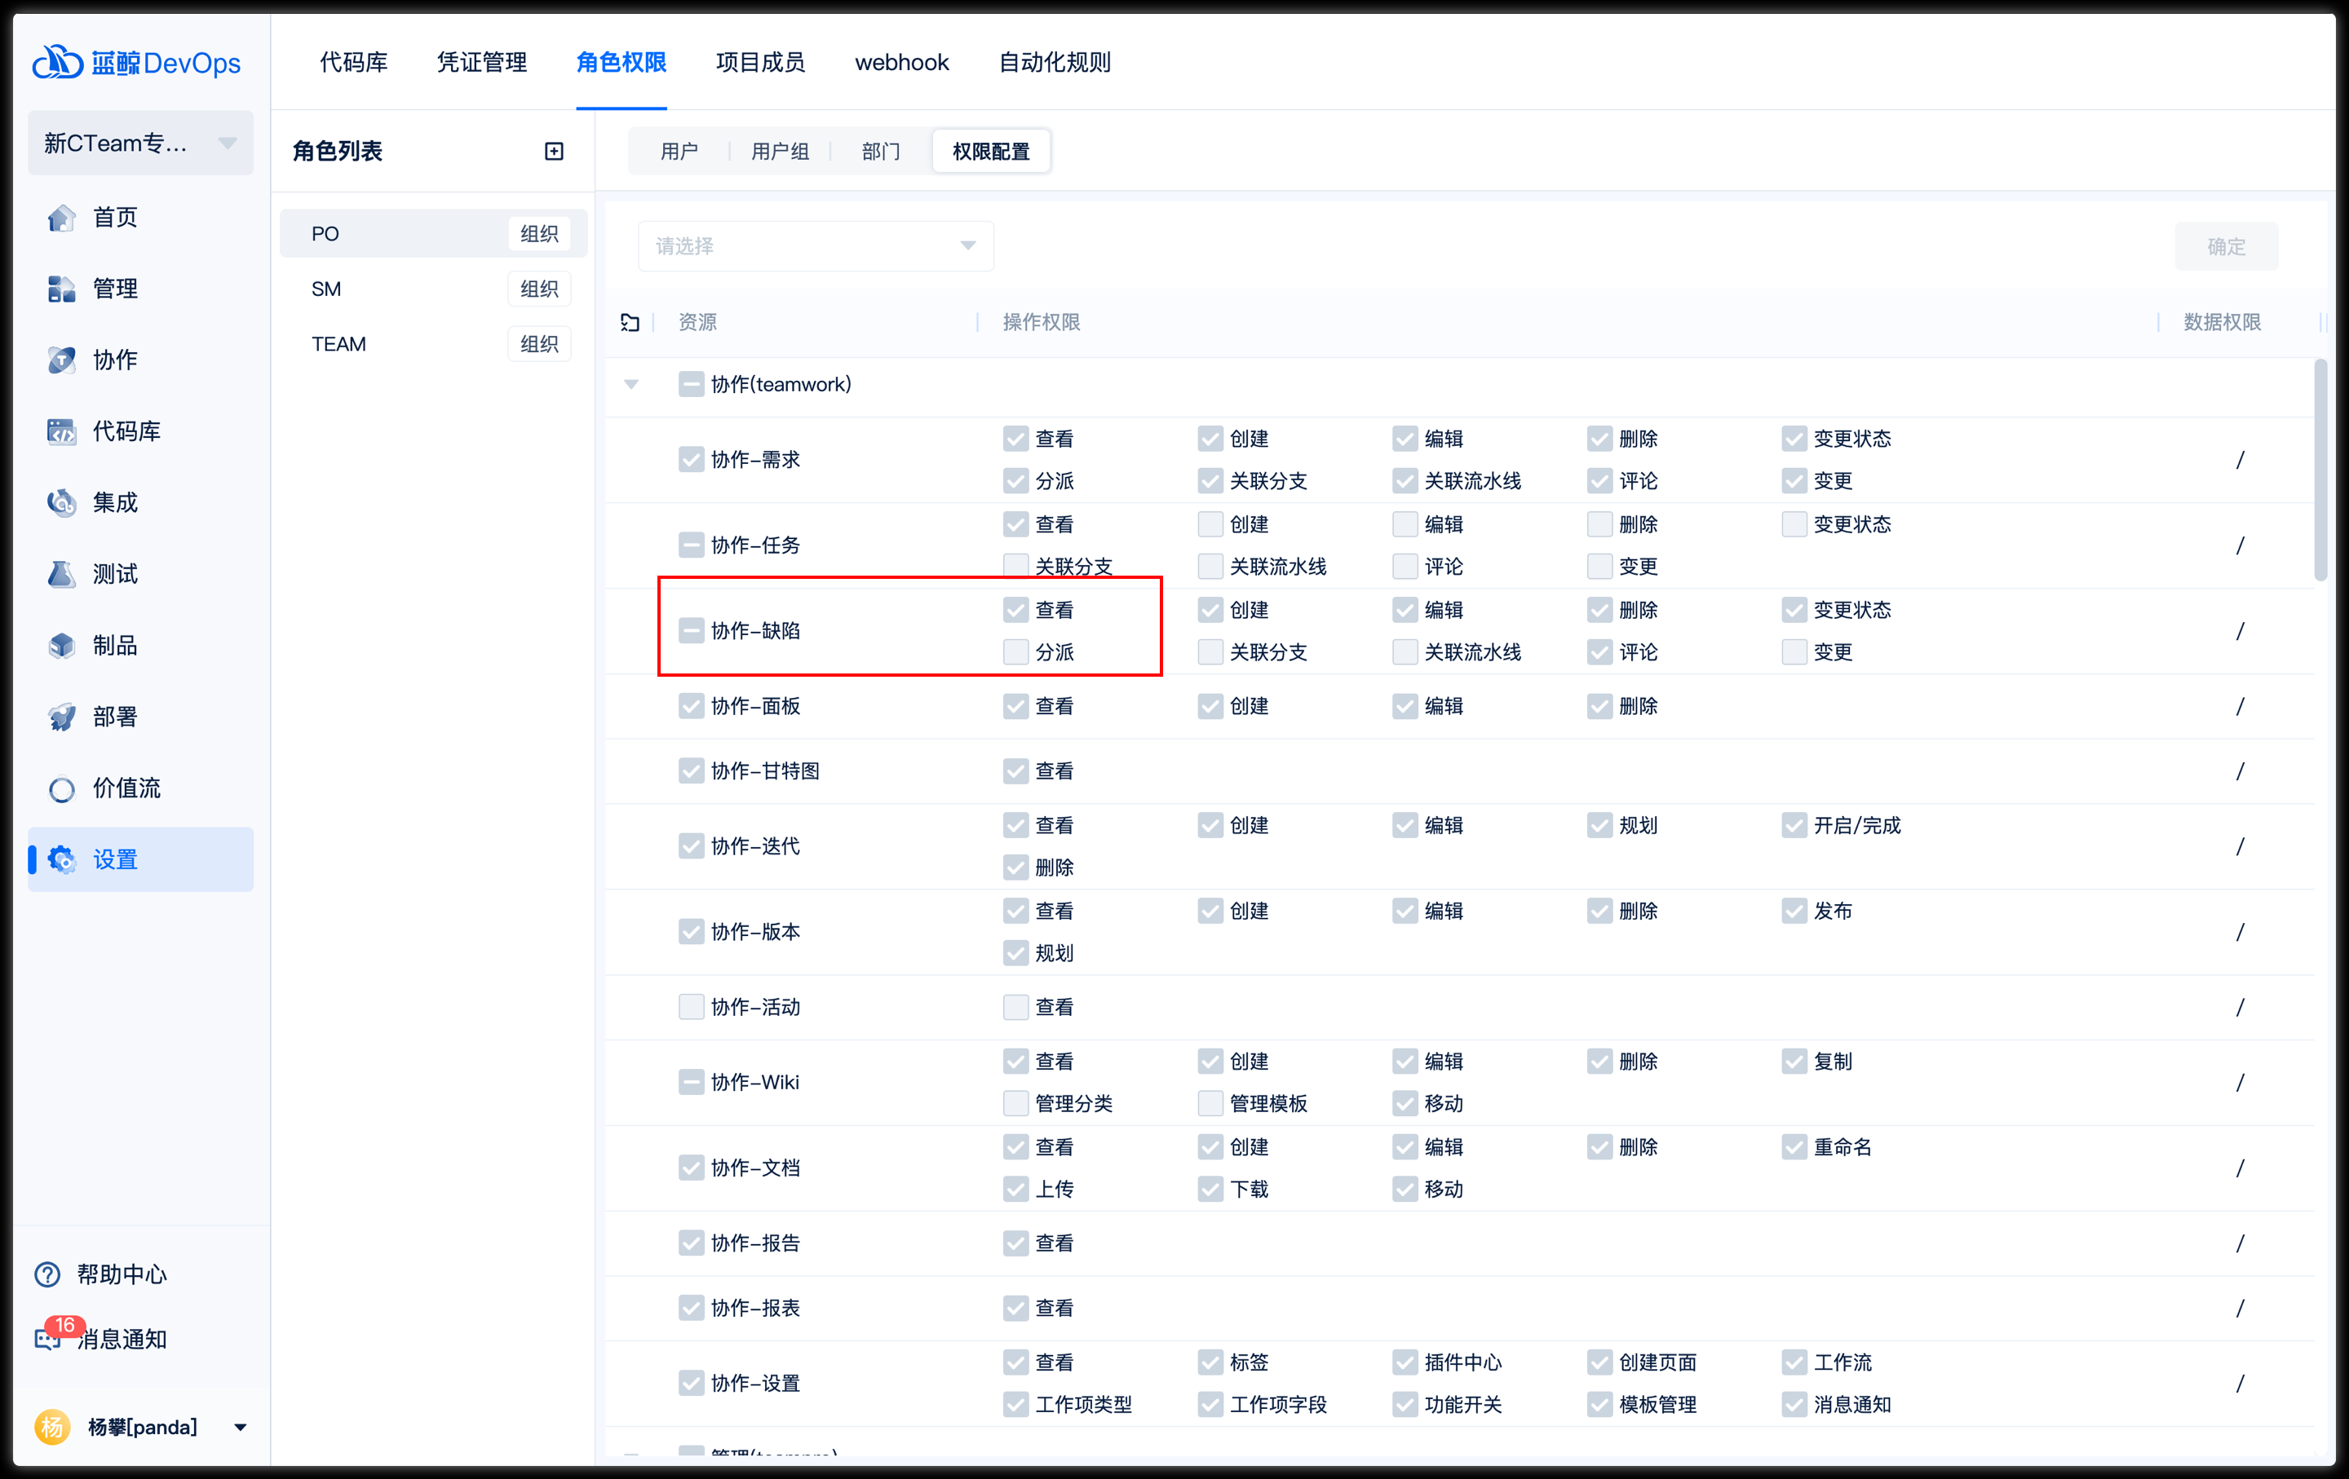2349x1479 pixels.
Task: Check 管理分类 for 协作-Wiki
Action: (1015, 1104)
